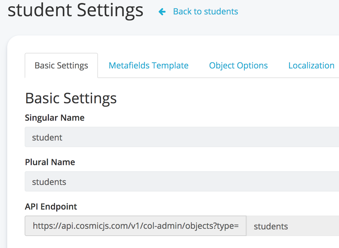Image resolution: width=339 pixels, height=248 pixels.
Task: Select the Localization tab
Action: click(x=311, y=65)
